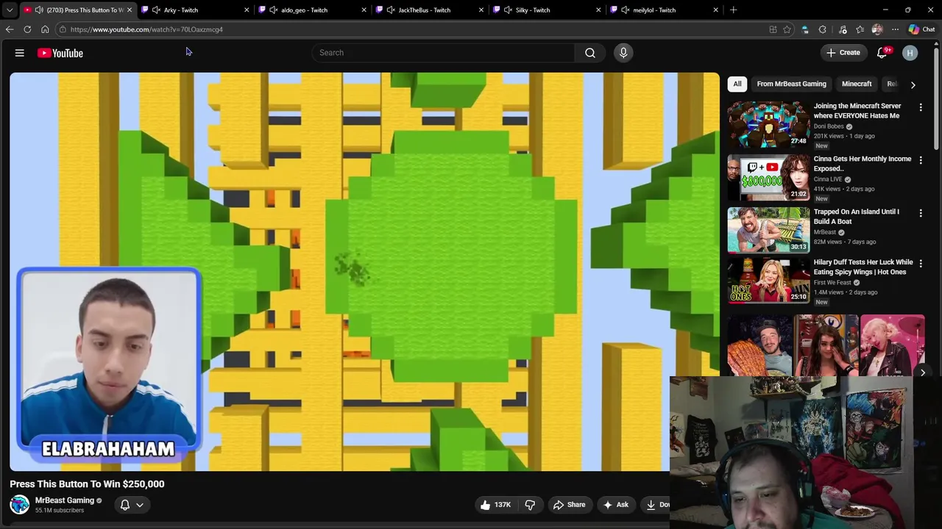Show next Shorts with right arrow
Viewport: 942px width, 529px height.
922,373
